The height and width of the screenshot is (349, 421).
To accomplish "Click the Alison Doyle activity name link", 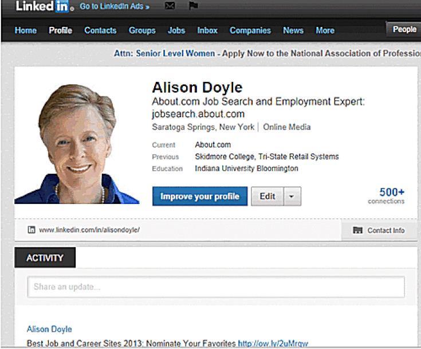I will (49, 329).
